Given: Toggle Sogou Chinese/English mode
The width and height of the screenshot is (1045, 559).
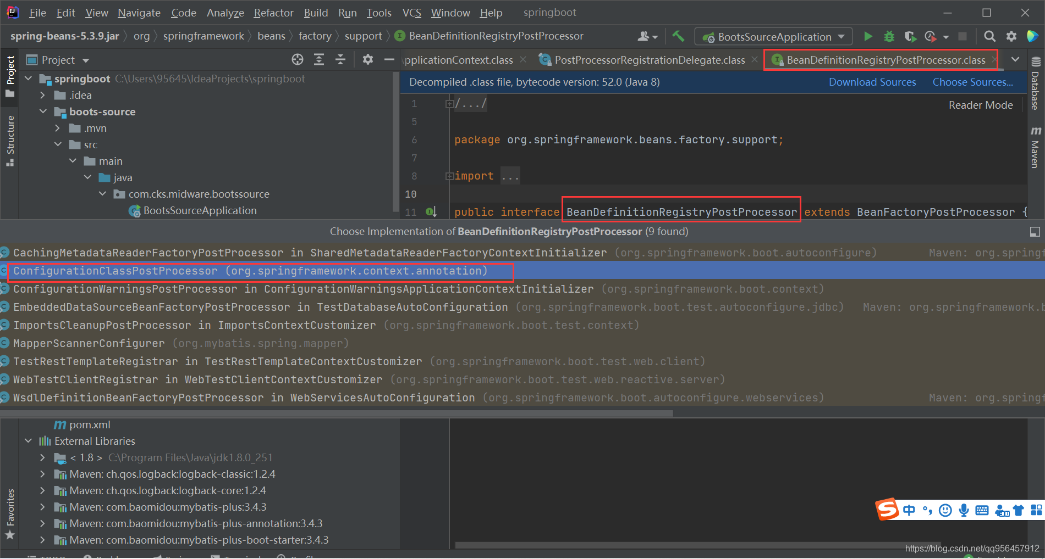Looking at the screenshot, I should (x=909, y=510).
